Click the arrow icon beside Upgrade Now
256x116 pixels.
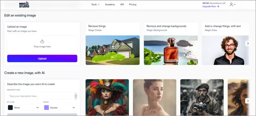coord(218,6)
